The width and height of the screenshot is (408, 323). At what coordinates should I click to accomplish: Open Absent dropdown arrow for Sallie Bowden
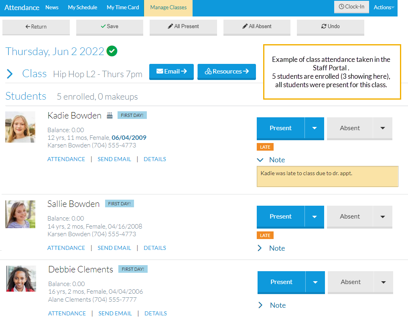(x=382, y=217)
